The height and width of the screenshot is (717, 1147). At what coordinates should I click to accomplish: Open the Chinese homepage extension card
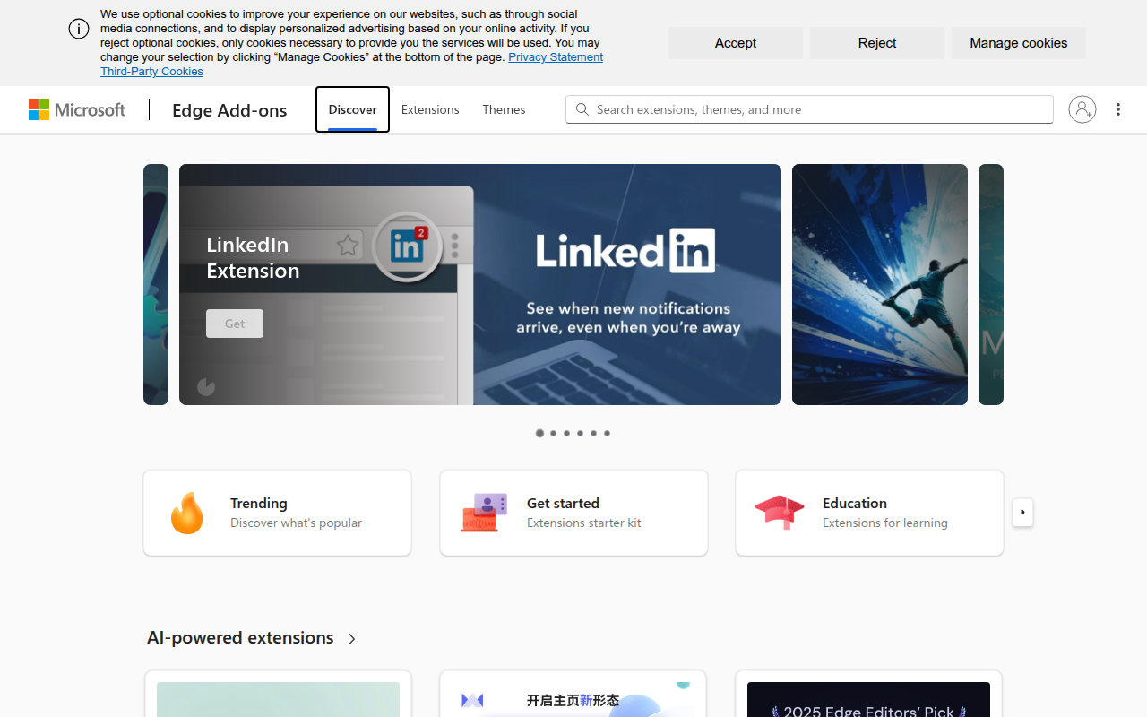coord(573,695)
